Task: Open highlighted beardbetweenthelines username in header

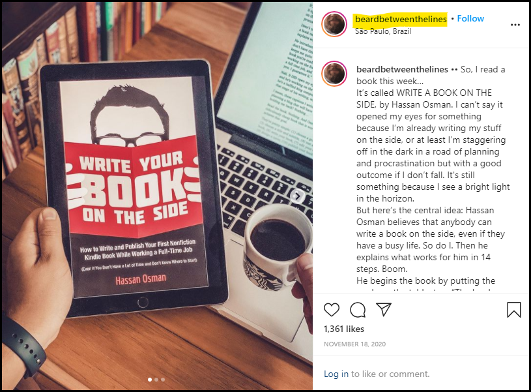Action: point(401,19)
